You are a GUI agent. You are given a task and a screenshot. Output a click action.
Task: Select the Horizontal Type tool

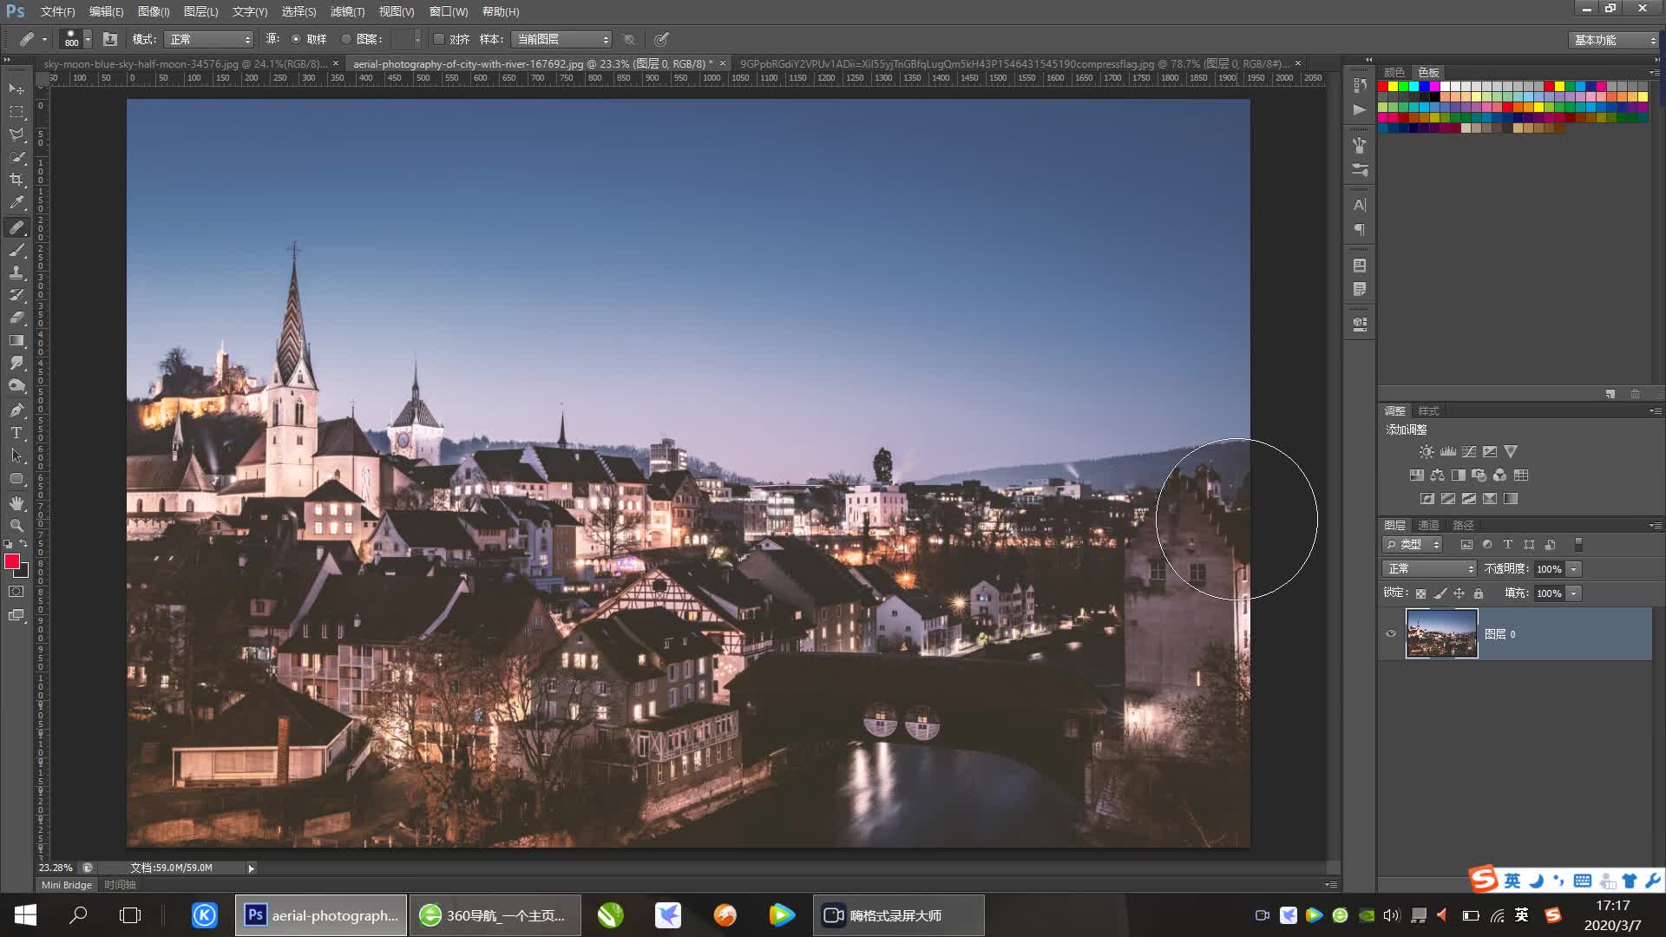pos(16,433)
